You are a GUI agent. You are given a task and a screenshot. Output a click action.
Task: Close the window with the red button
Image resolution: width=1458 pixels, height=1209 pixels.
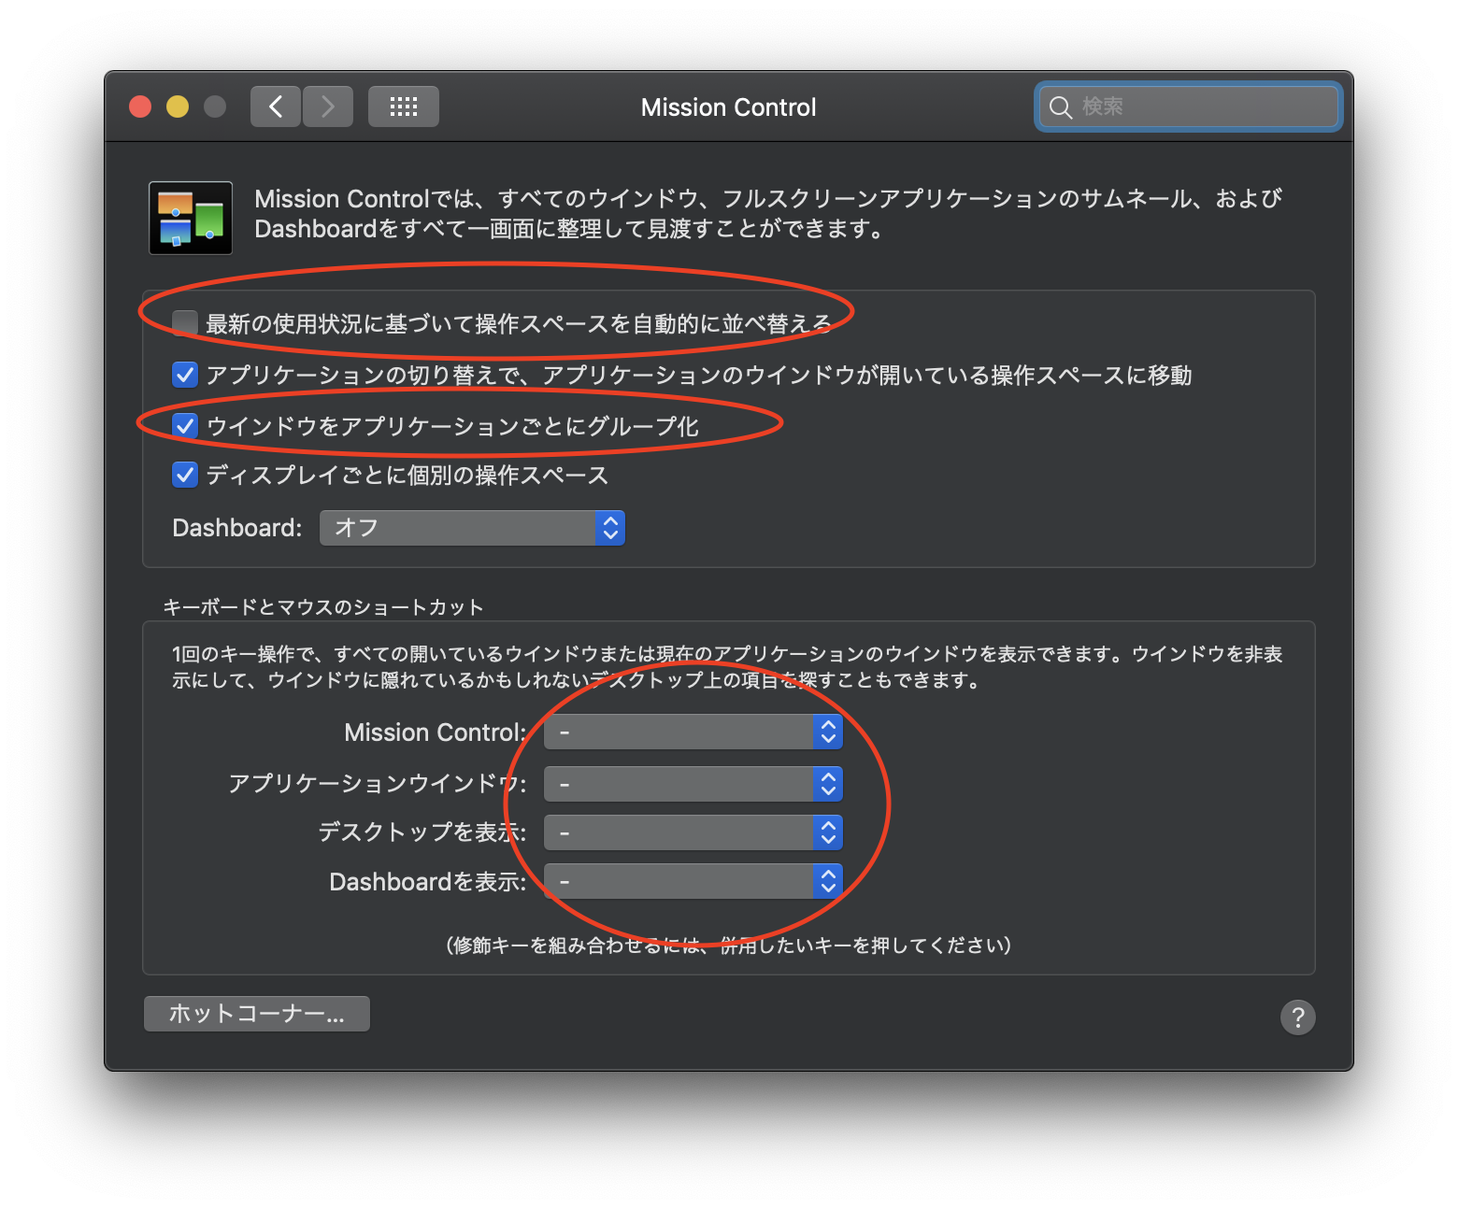click(140, 107)
